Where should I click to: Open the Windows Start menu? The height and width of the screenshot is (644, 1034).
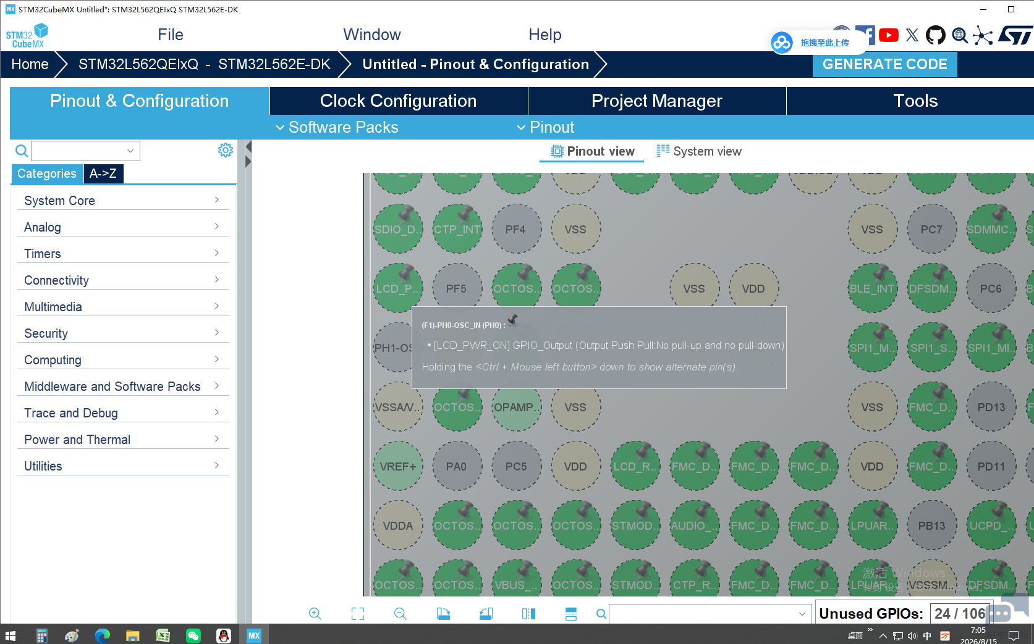coord(11,635)
